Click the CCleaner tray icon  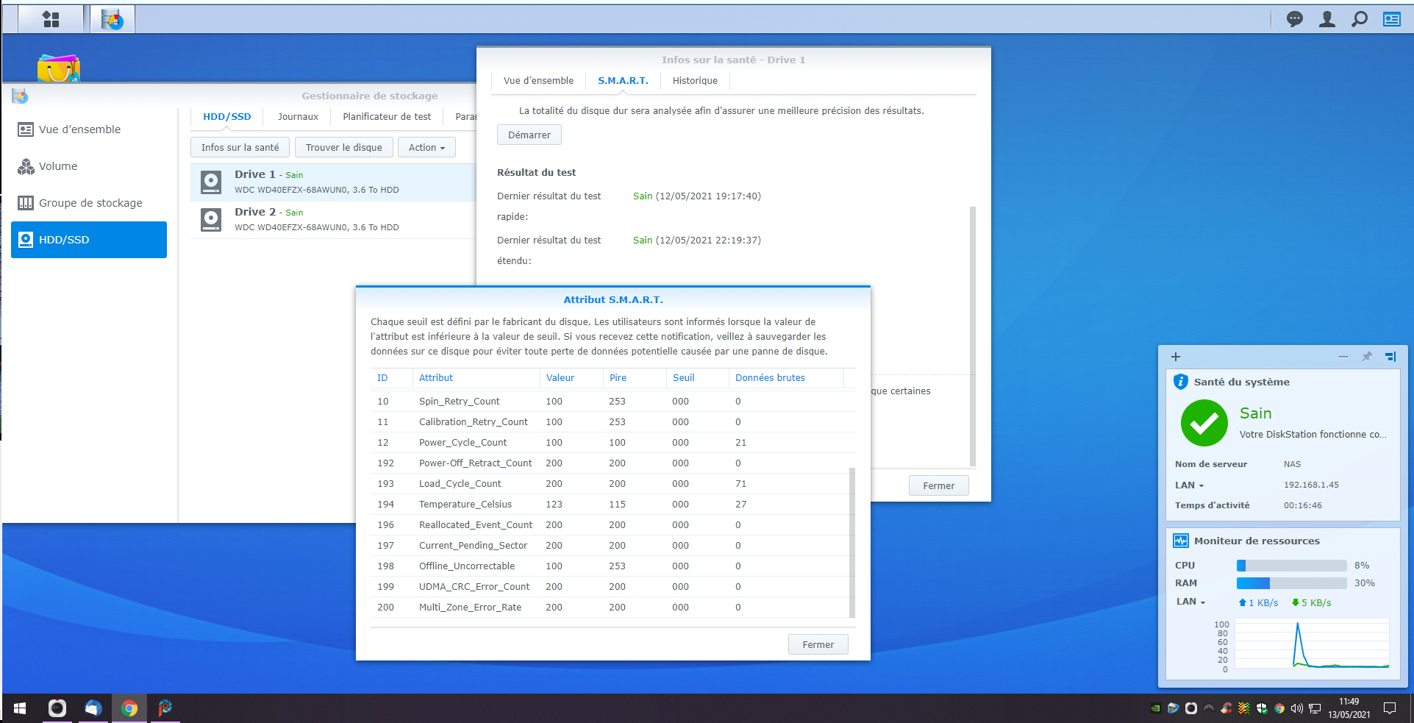tap(1226, 708)
